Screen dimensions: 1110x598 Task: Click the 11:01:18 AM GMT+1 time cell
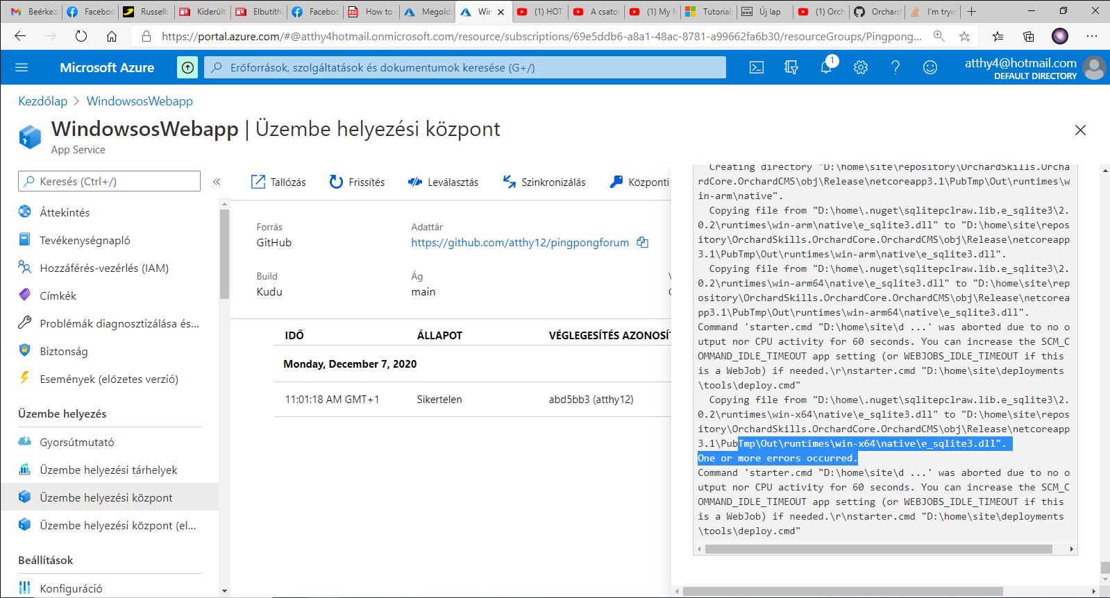[332, 400]
